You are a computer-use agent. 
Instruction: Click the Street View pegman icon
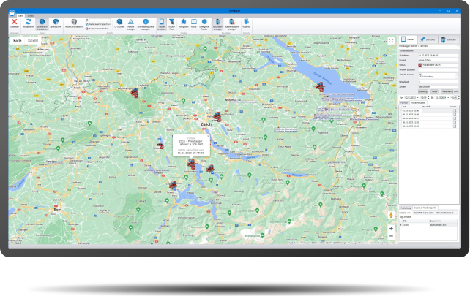(x=391, y=215)
